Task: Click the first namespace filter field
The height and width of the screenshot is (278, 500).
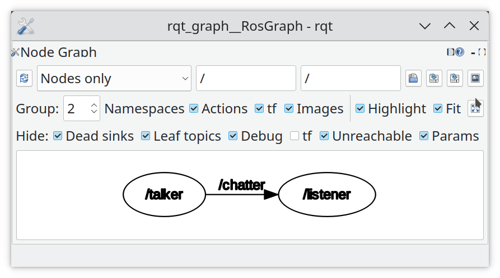Action: (246, 78)
